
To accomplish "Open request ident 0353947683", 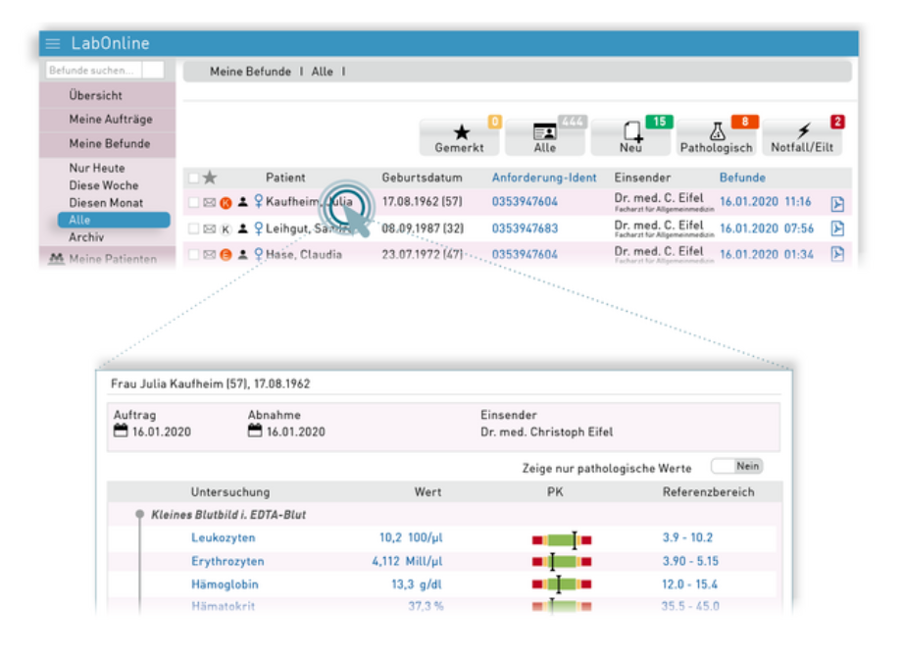I will click(x=525, y=228).
